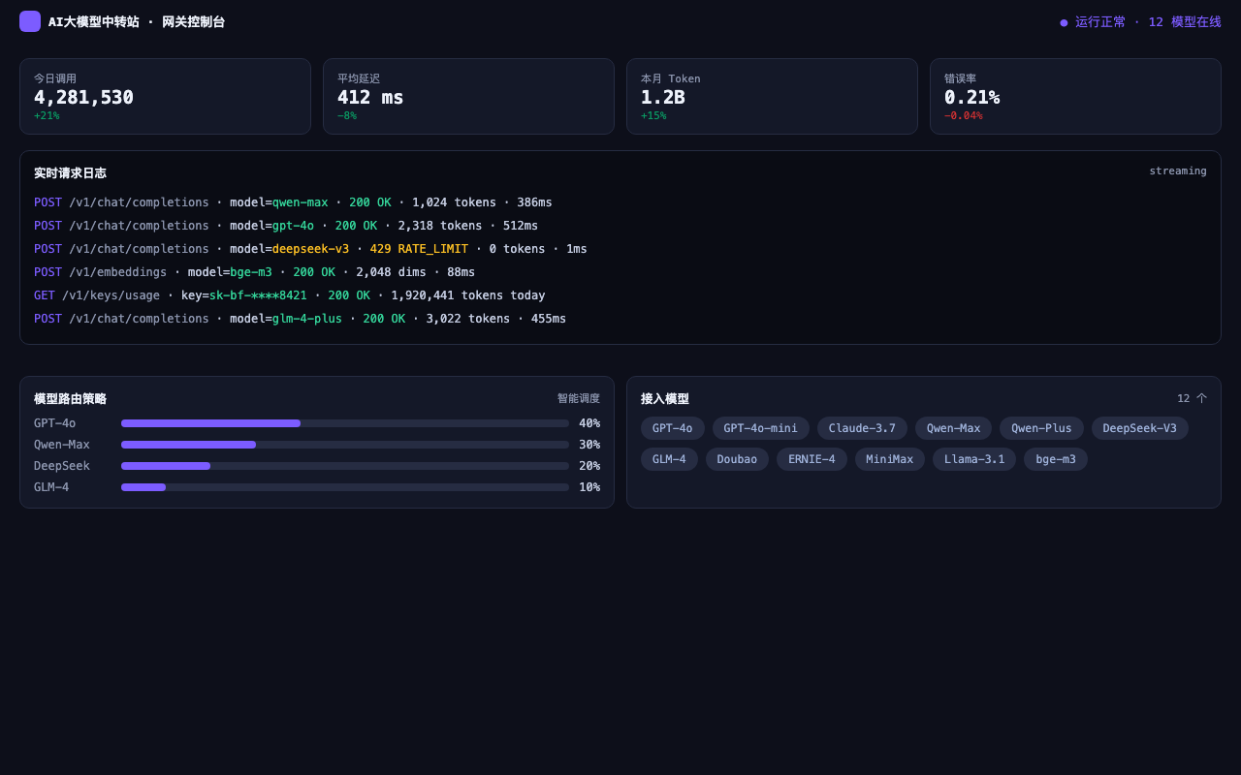Select the Llama-3.1 model chip
The width and height of the screenshot is (1241, 775).
(x=974, y=459)
